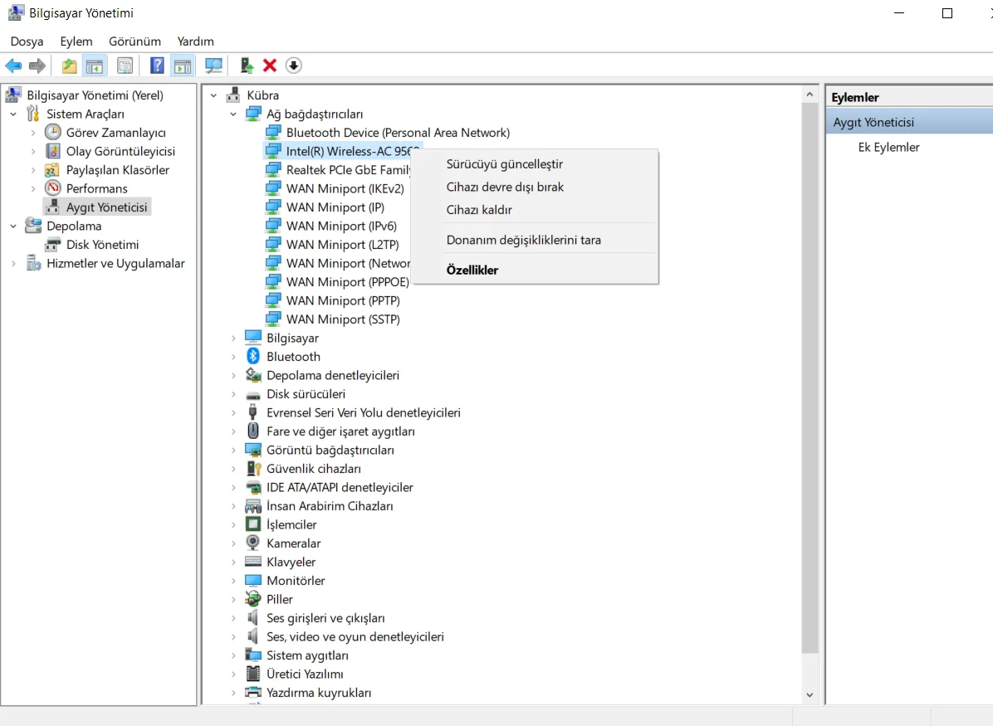
Task: Select WAN Miniport (PPTP)
Action: [343, 300]
